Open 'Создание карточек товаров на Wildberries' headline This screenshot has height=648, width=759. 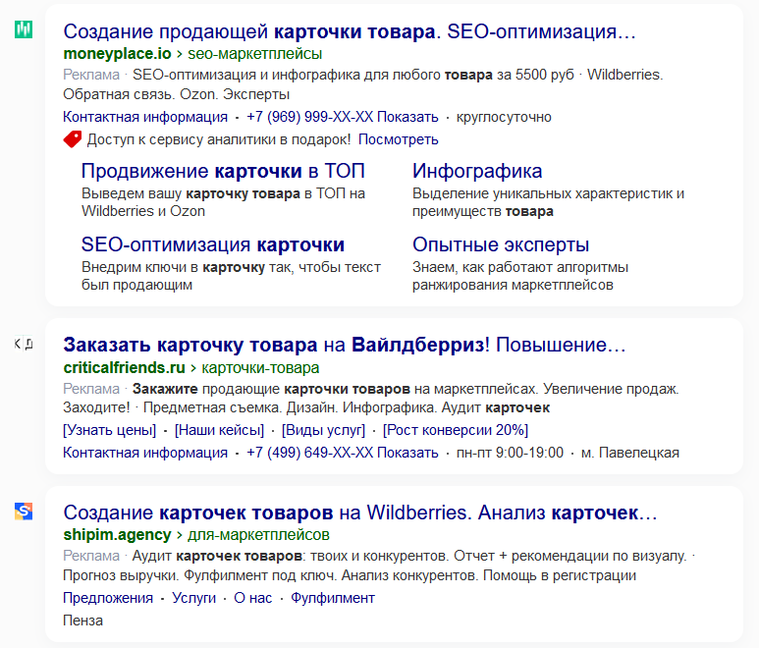[x=359, y=513]
